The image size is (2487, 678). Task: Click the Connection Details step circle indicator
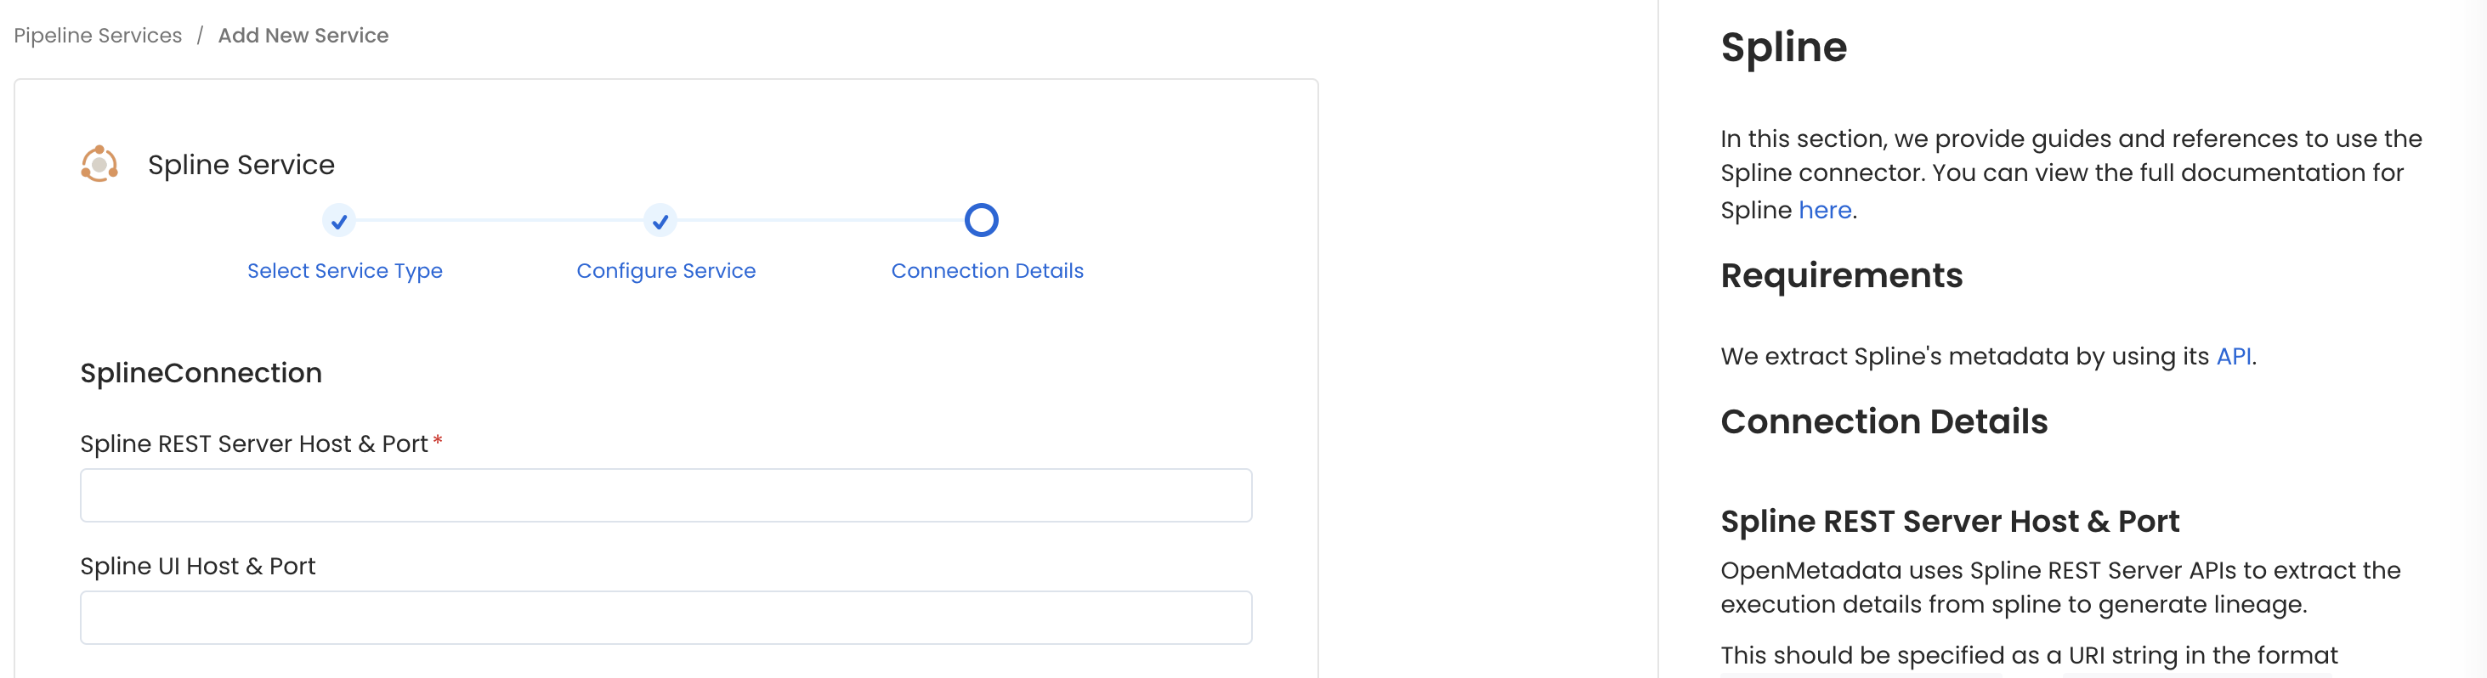pos(981,220)
